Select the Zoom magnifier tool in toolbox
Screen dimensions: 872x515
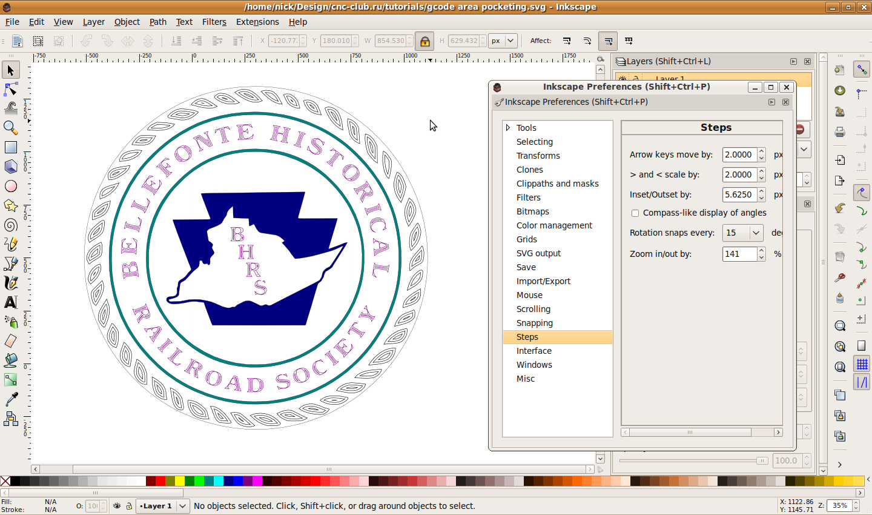[11, 128]
